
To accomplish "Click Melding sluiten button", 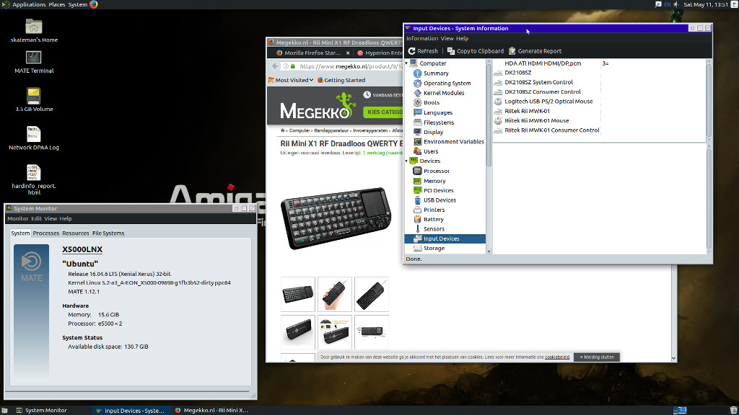I will [597, 357].
